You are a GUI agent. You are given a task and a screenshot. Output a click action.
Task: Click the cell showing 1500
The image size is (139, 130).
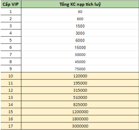pyautogui.click(x=80, y=26)
